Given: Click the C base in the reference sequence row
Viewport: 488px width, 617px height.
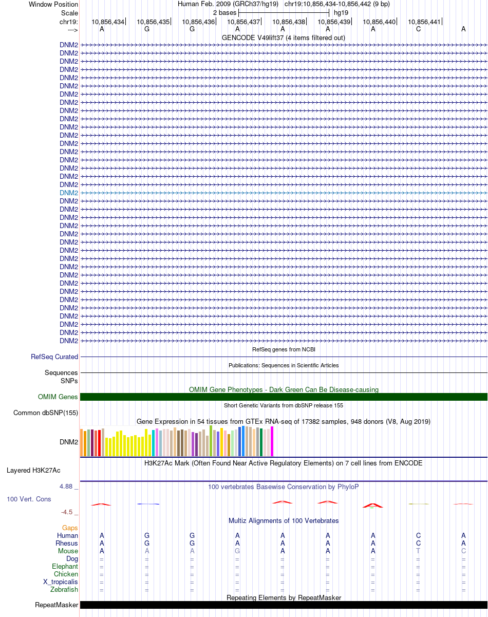Looking at the screenshot, I should coord(418,29).
